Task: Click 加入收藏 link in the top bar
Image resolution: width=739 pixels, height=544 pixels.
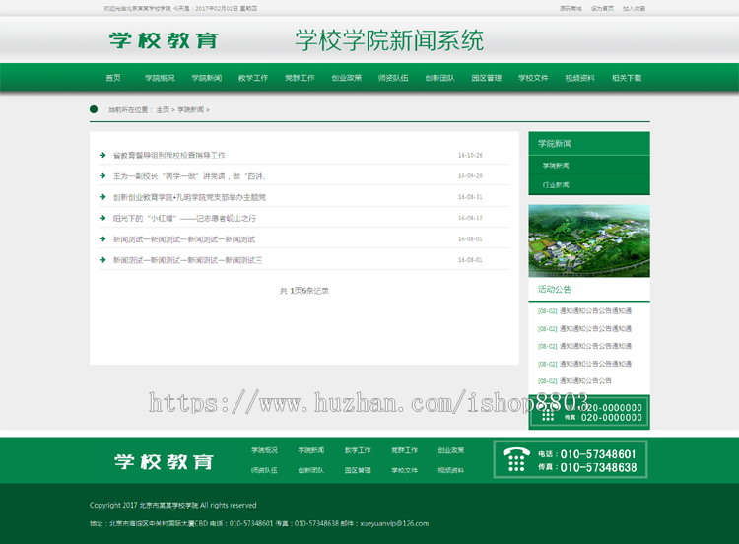Action: (634, 9)
